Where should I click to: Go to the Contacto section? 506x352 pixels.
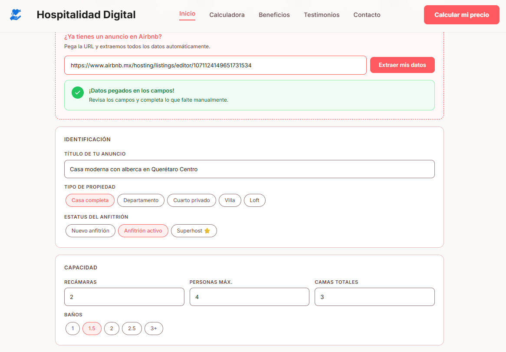367,15
